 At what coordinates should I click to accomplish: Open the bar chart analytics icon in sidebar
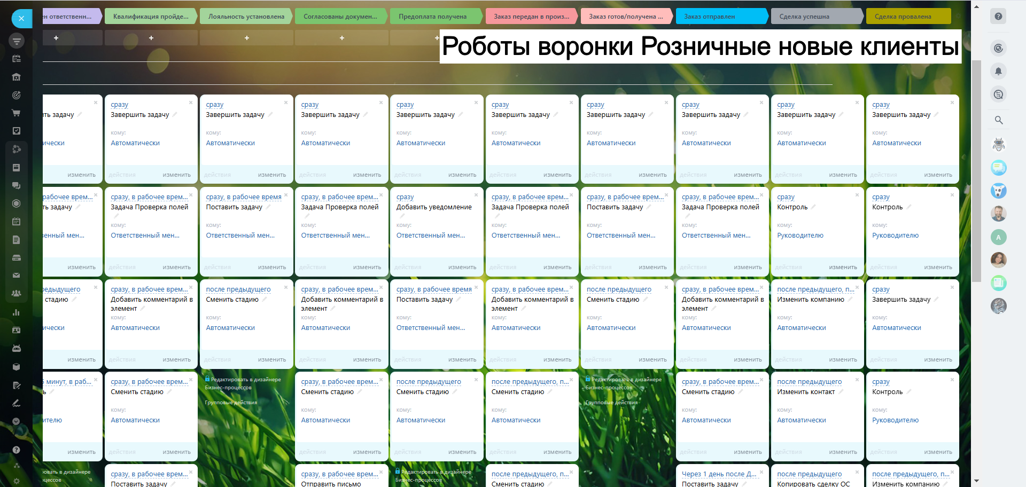click(x=17, y=312)
